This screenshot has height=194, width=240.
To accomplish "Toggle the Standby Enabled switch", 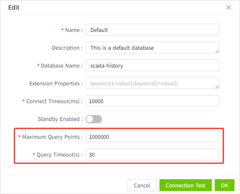I will coord(94,119).
